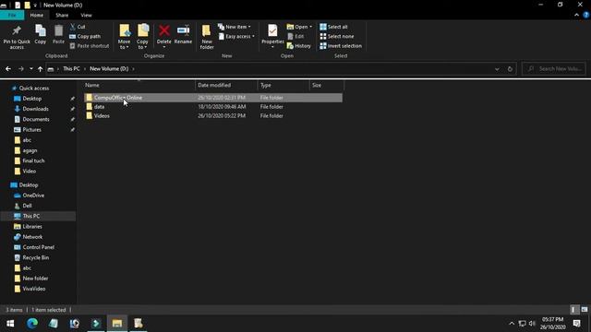This screenshot has width=591, height=332.
Task: Select the CompuOffice Online folder
Action: (213, 98)
